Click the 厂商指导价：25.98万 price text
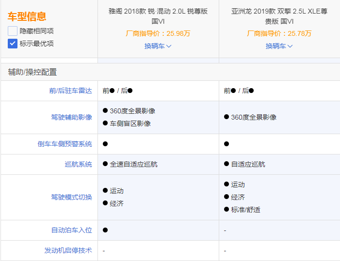 coord(158,33)
